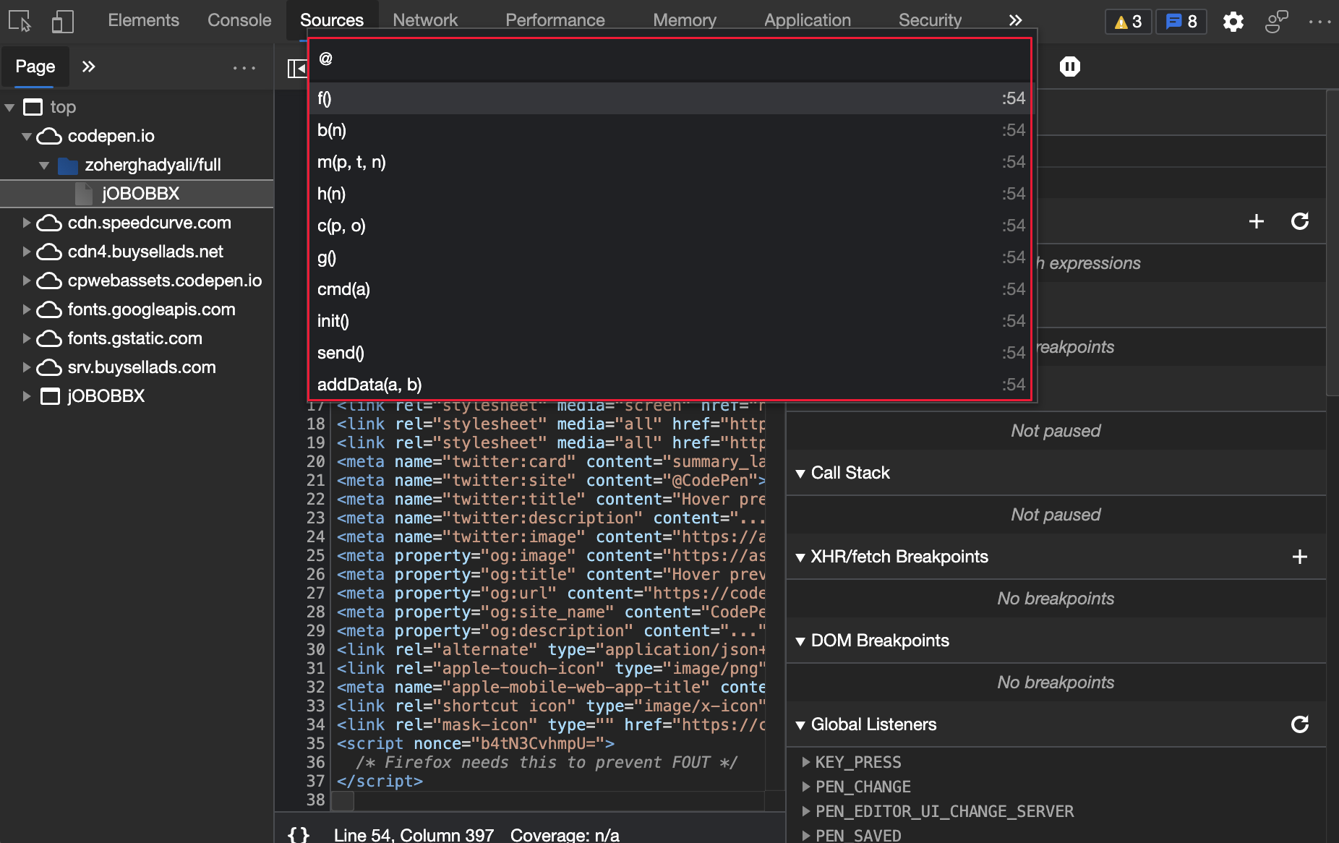Switch to the Network tab
This screenshot has height=843, width=1339.
point(425,20)
